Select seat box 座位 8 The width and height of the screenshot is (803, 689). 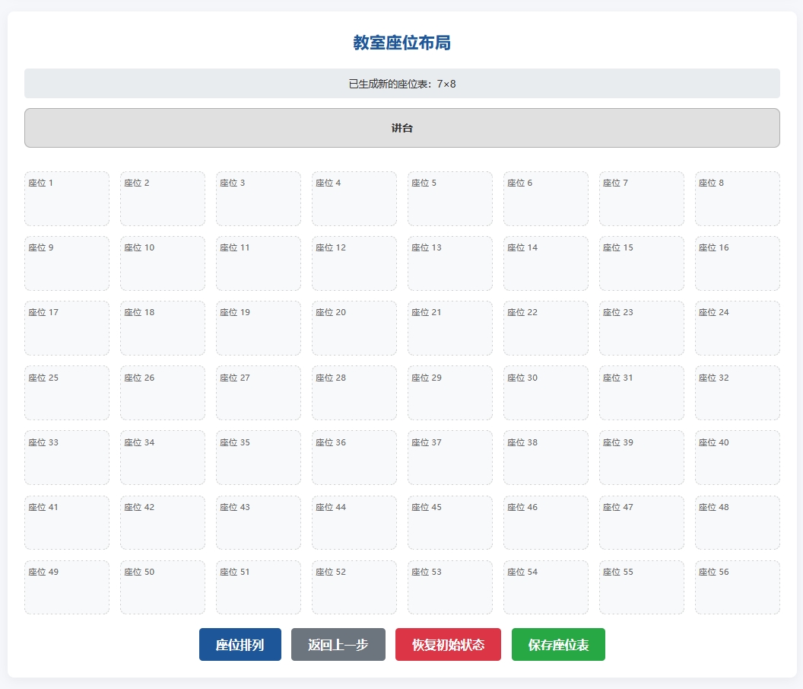pyautogui.click(x=738, y=199)
